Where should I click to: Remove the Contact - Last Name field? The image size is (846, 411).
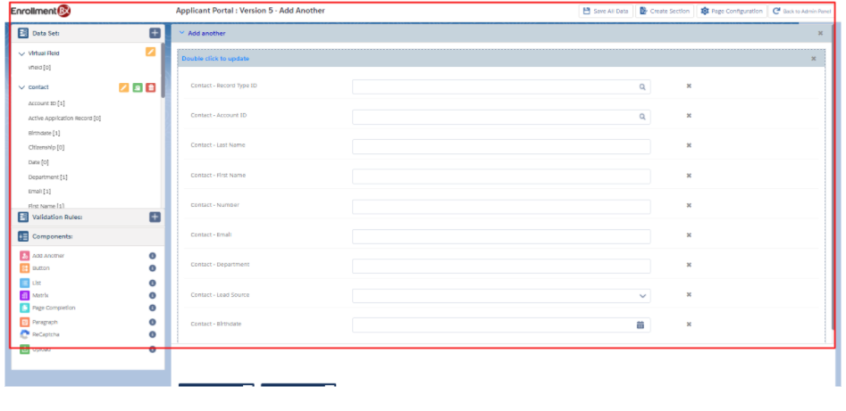click(689, 145)
